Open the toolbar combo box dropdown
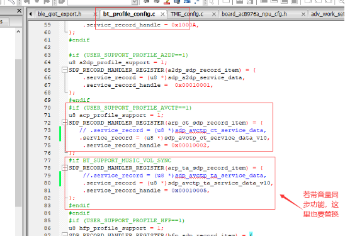 point(135,2)
